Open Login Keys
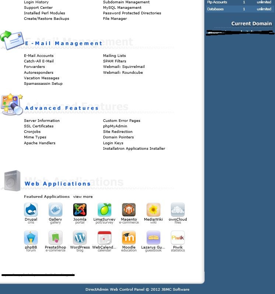This screenshot has width=275, height=294. pyautogui.click(x=113, y=143)
